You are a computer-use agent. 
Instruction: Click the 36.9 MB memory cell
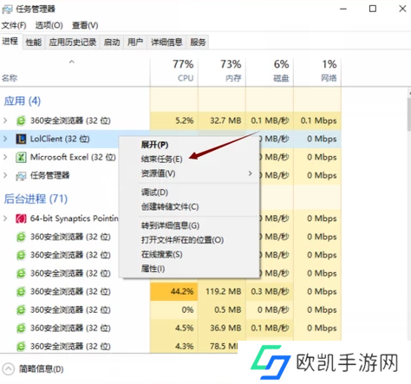point(222,329)
